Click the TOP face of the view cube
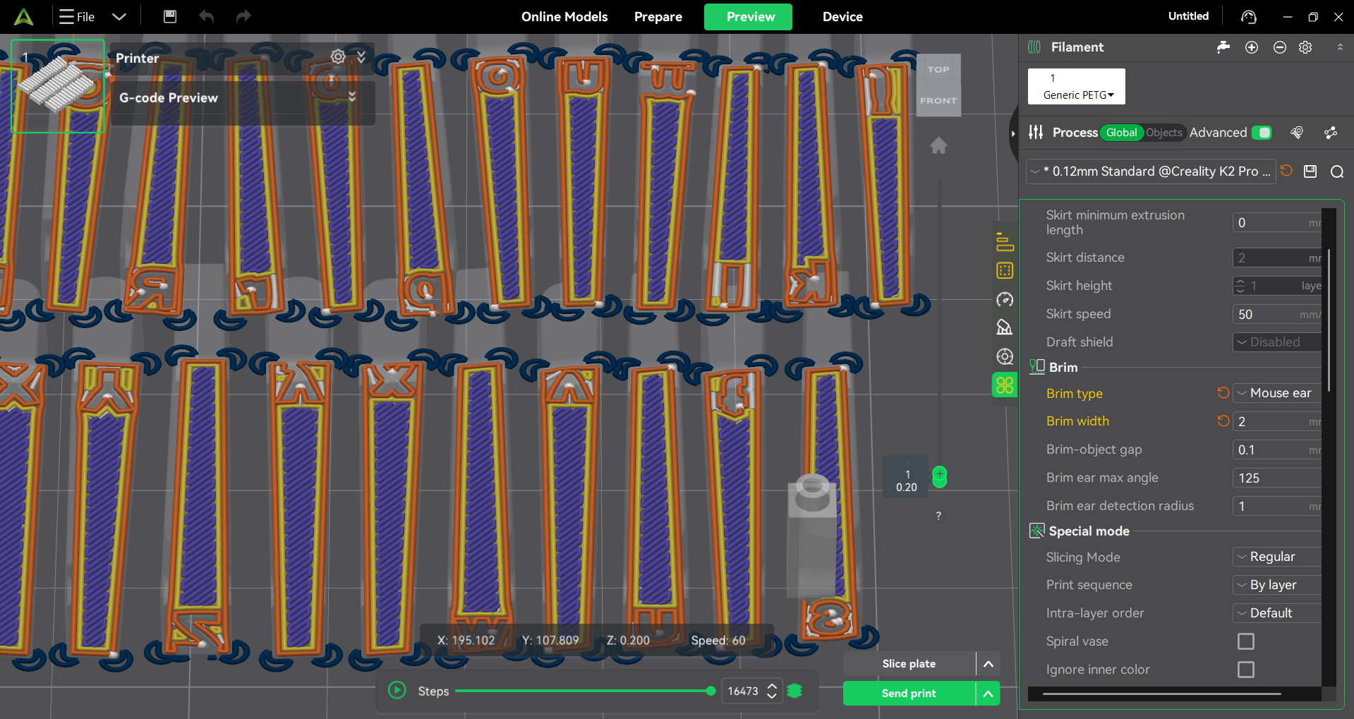Image resolution: width=1354 pixels, height=719 pixels. pos(938,69)
